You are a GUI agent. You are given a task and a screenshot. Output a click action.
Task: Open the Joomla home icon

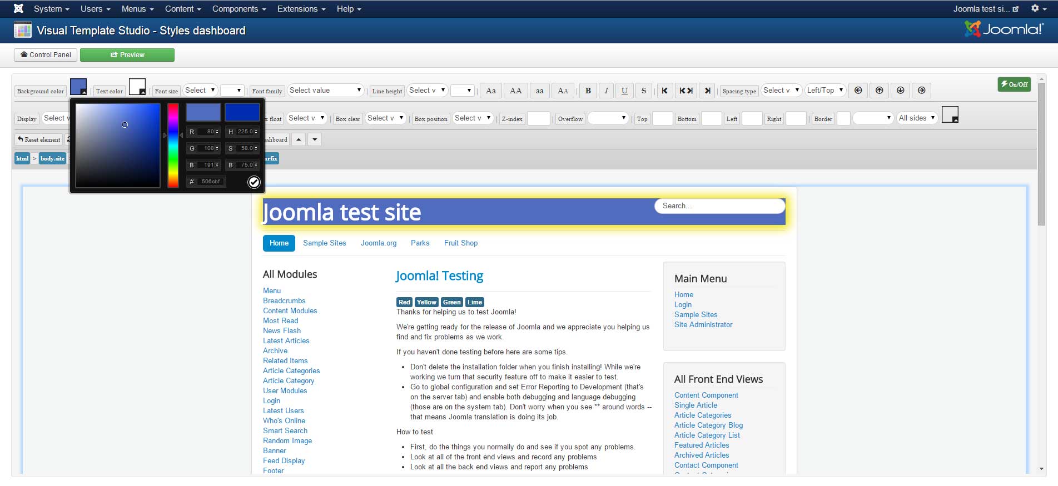[18, 9]
